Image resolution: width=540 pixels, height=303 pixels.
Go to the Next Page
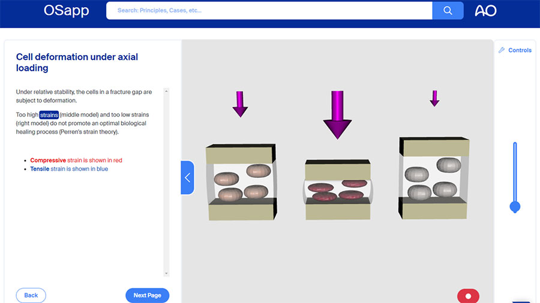[147, 295]
